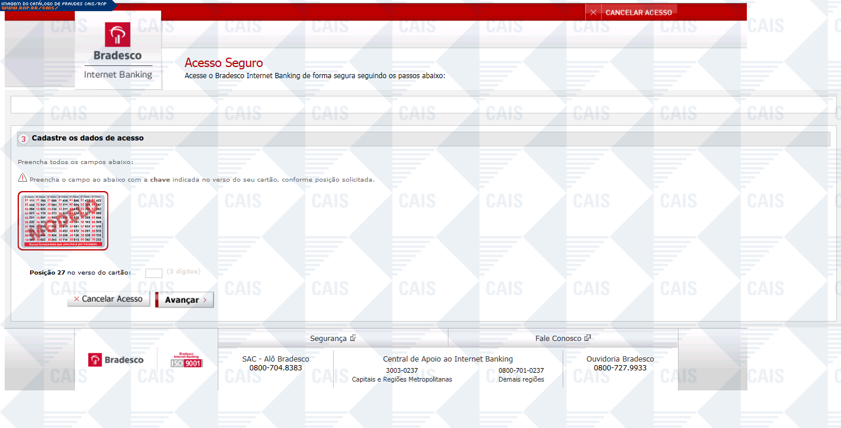Click the SAC Alô Bradesco phone number
This screenshot has width=841, height=428.
point(275,368)
